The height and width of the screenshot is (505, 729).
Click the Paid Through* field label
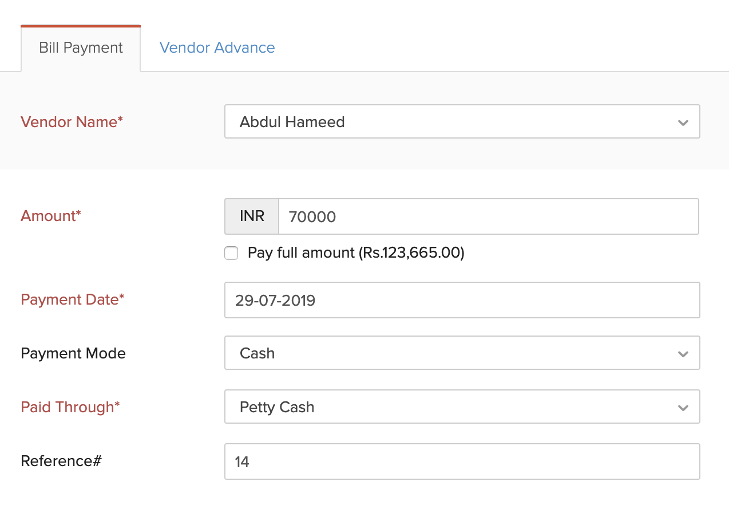click(70, 407)
